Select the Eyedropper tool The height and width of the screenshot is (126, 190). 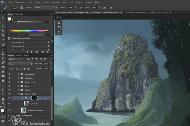[x=3, y=40]
